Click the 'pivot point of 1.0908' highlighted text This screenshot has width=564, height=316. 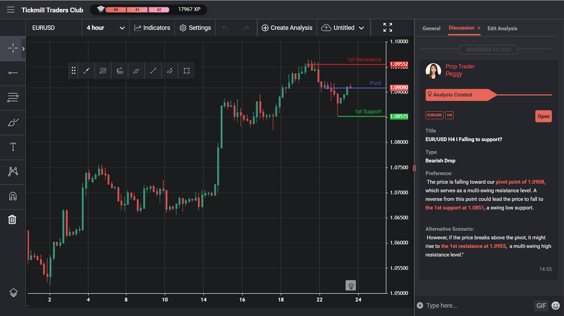click(520, 182)
